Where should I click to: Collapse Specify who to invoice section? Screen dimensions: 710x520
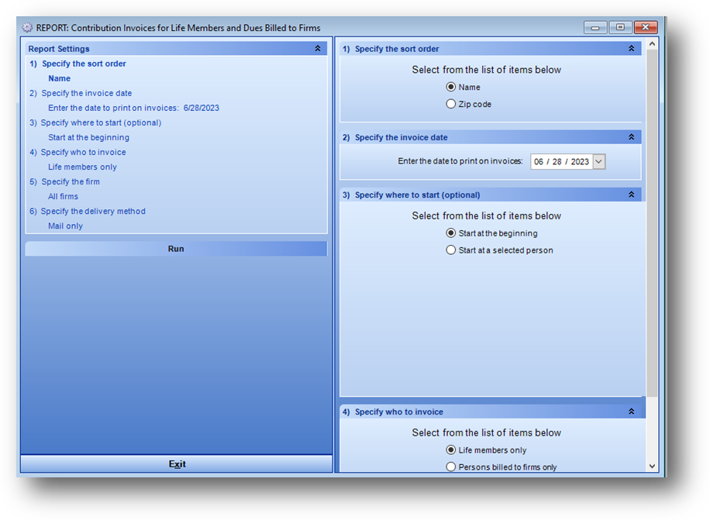(x=631, y=412)
